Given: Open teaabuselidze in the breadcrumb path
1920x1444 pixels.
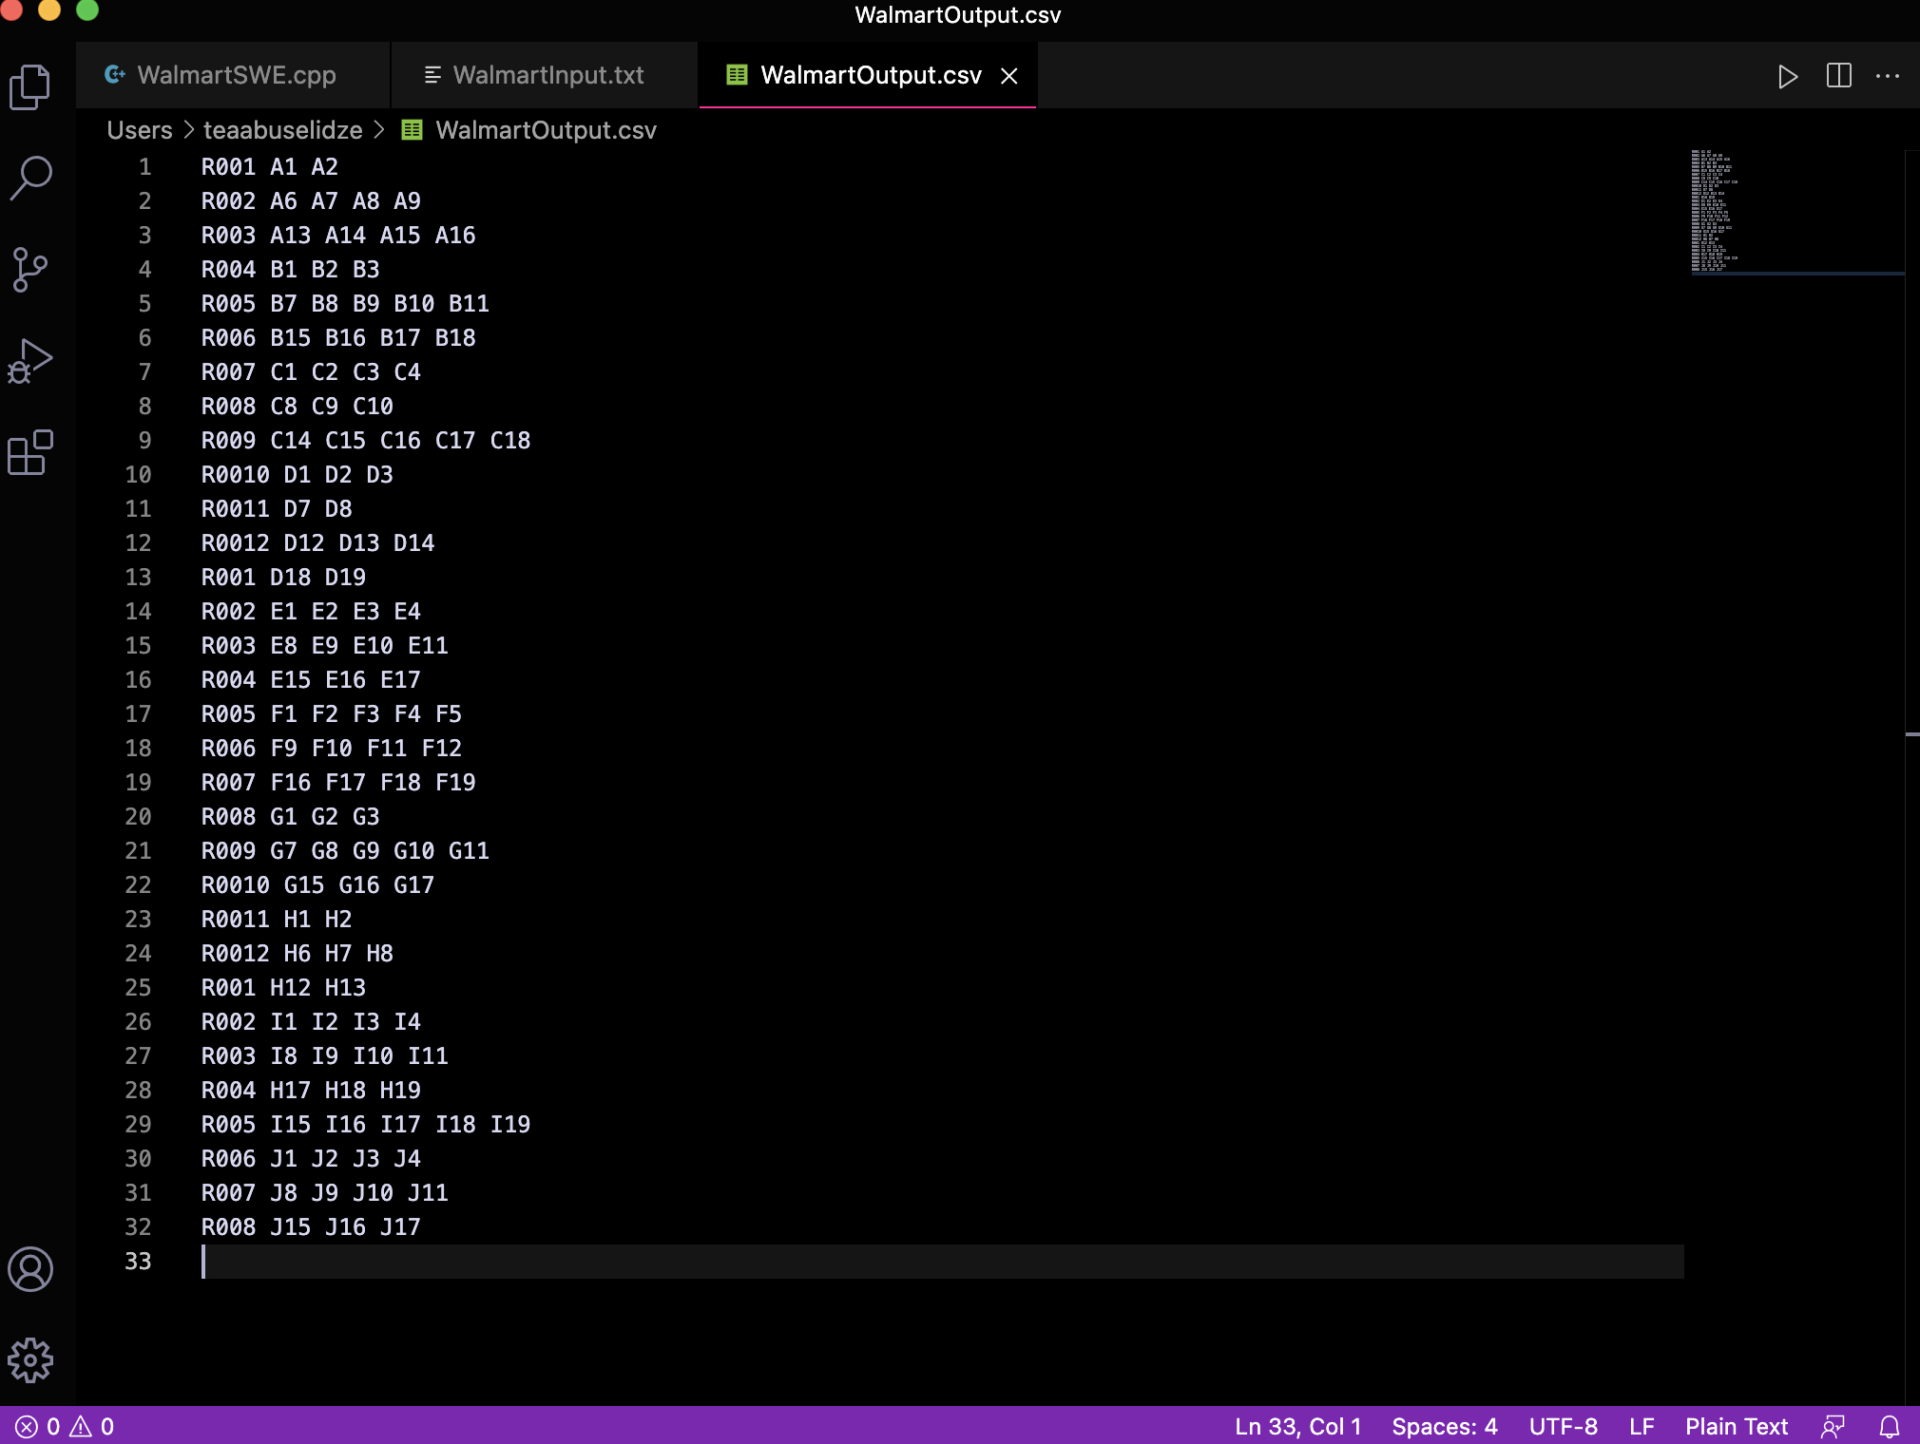Looking at the screenshot, I should tap(281, 130).
